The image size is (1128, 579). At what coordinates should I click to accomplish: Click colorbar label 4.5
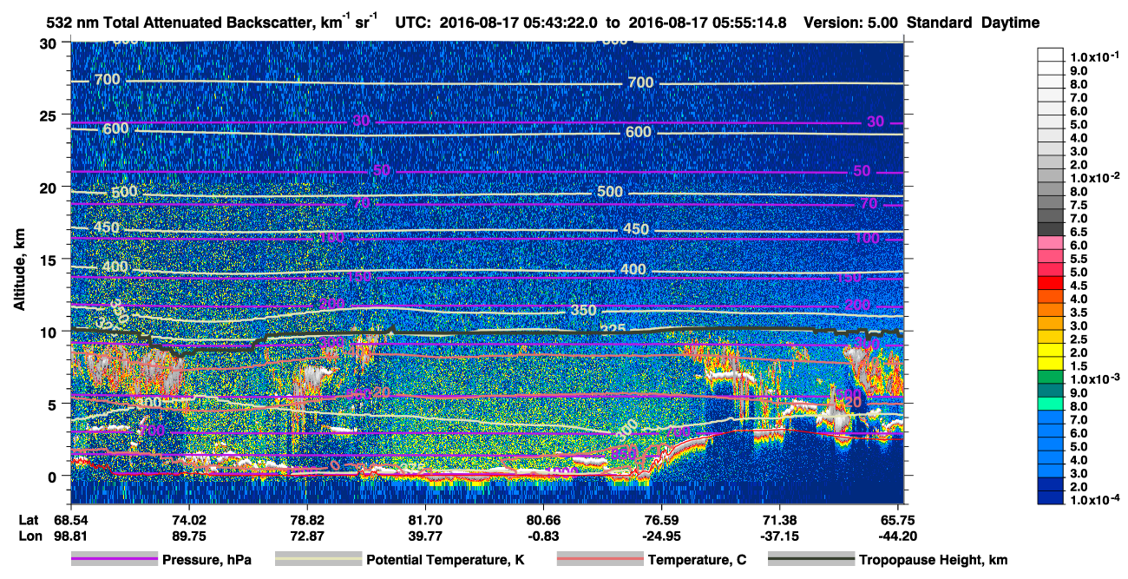point(1079,286)
